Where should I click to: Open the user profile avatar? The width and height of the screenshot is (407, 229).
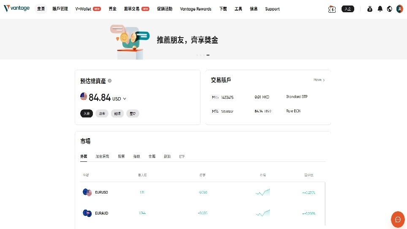point(399,9)
